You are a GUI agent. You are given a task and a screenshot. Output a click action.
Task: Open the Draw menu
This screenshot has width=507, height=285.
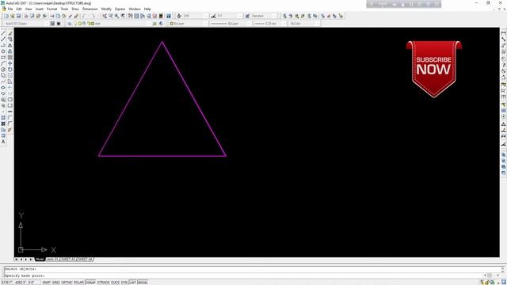click(x=75, y=9)
